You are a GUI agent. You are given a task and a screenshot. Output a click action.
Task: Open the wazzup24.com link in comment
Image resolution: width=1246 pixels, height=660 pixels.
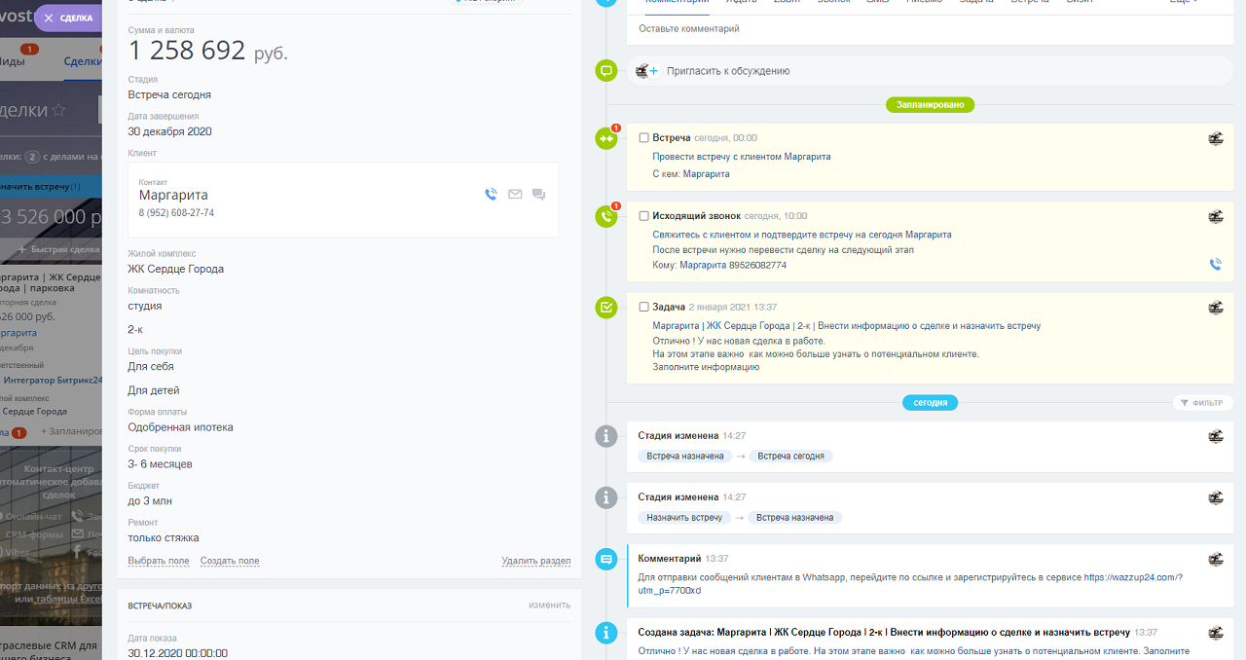1133,577
